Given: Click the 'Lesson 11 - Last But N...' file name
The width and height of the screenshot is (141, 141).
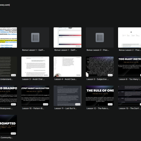Looking at the screenshot, I should coord(66,108).
